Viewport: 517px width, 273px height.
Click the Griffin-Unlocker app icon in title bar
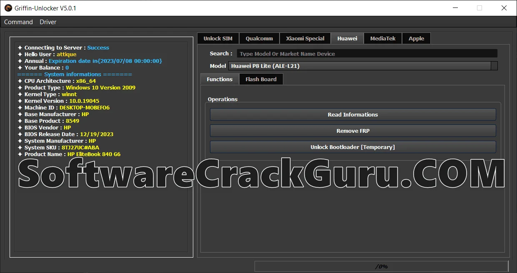coord(8,8)
